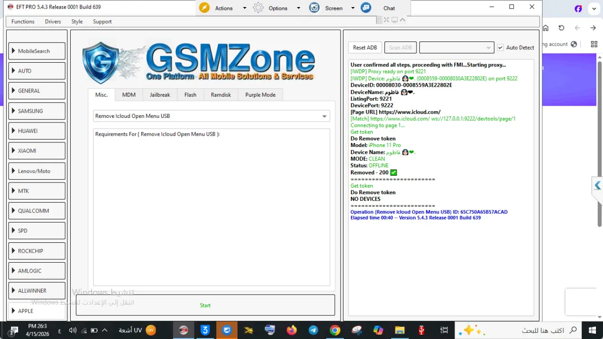Screen dimensions: 603x339
Task: Open the Drivers menu
Action: point(53,22)
